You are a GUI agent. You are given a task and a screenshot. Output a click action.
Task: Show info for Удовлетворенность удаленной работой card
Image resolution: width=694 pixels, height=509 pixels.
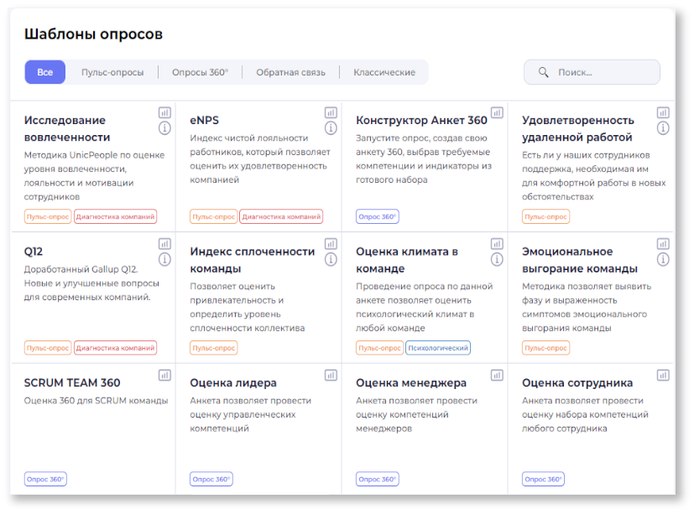(663, 128)
